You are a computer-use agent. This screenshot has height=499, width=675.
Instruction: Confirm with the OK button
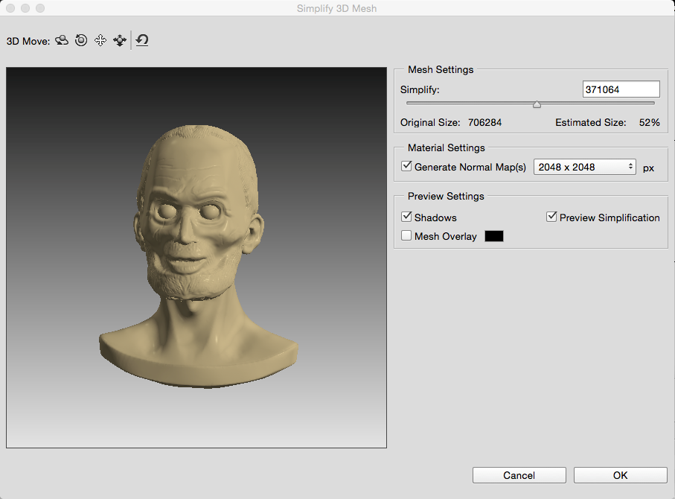click(x=621, y=475)
